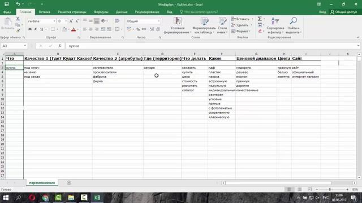Click Merge and Center icon

[117, 29]
